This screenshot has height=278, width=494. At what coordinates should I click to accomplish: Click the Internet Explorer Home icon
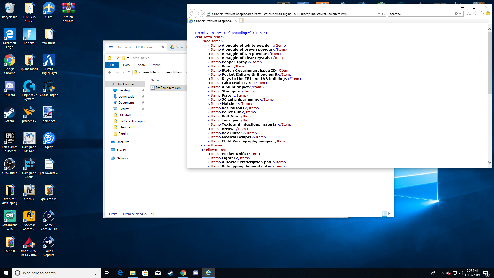(x=469, y=14)
